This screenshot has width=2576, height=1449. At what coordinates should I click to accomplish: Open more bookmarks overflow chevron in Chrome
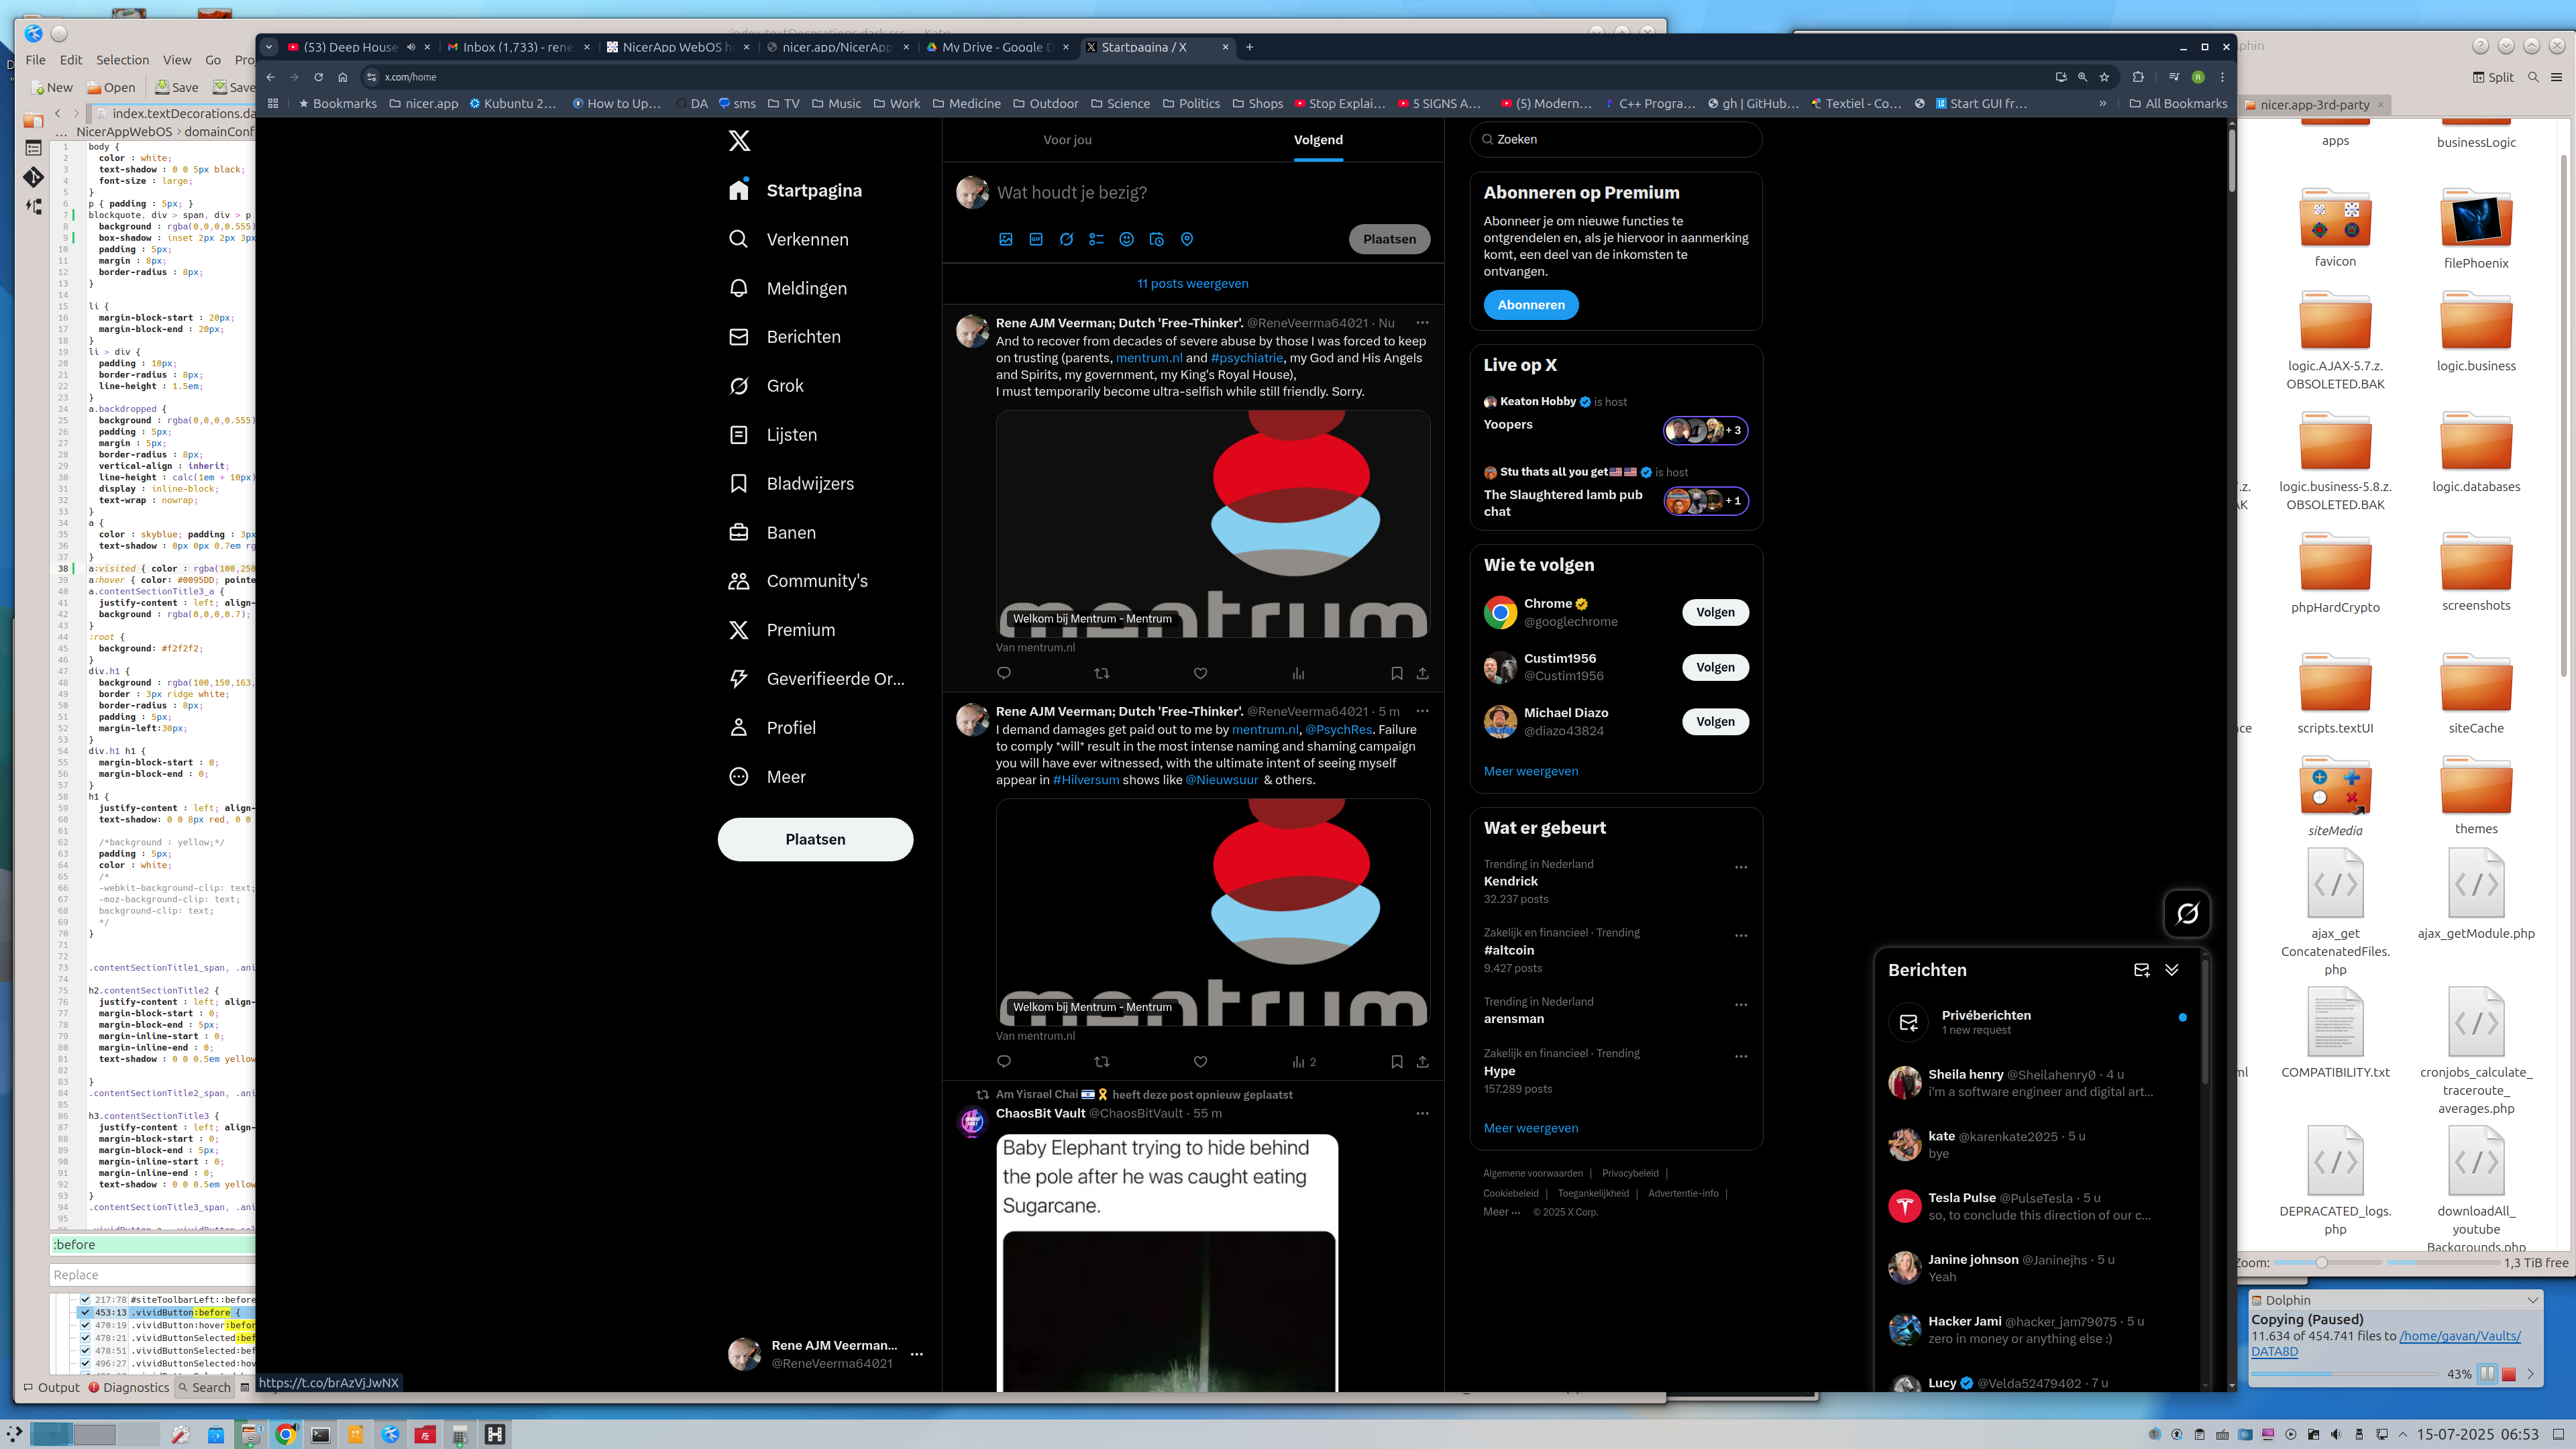click(2103, 104)
